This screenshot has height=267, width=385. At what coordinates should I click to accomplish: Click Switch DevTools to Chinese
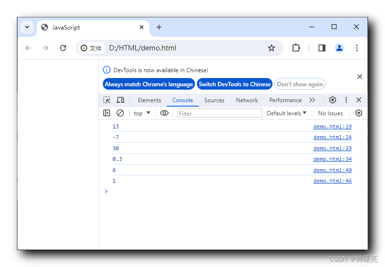click(x=235, y=84)
